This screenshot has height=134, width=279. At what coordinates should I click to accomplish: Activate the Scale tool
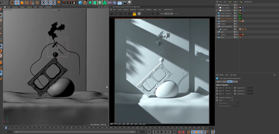pyautogui.click(x=22, y=3)
